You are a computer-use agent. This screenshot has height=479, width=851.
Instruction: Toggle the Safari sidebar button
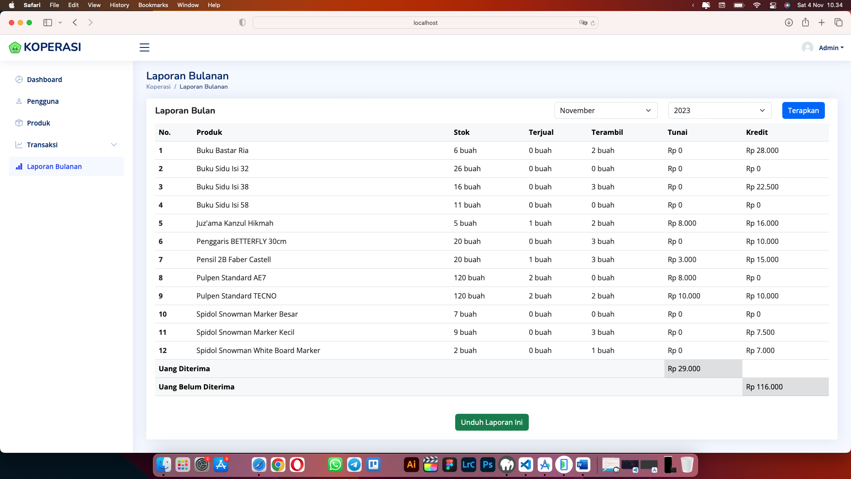pyautogui.click(x=48, y=23)
